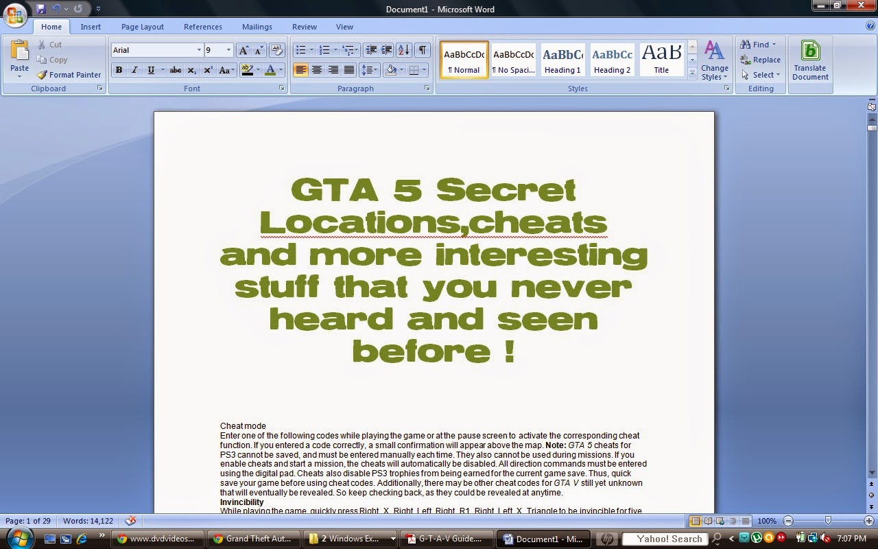This screenshot has height=549, width=878.
Task: Click the proofing errors status icon
Action: pyautogui.click(x=130, y=521)
